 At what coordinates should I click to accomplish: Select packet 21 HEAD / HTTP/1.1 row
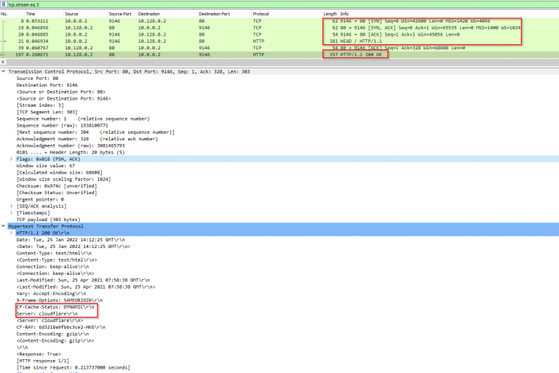click(x=218, y=41)
